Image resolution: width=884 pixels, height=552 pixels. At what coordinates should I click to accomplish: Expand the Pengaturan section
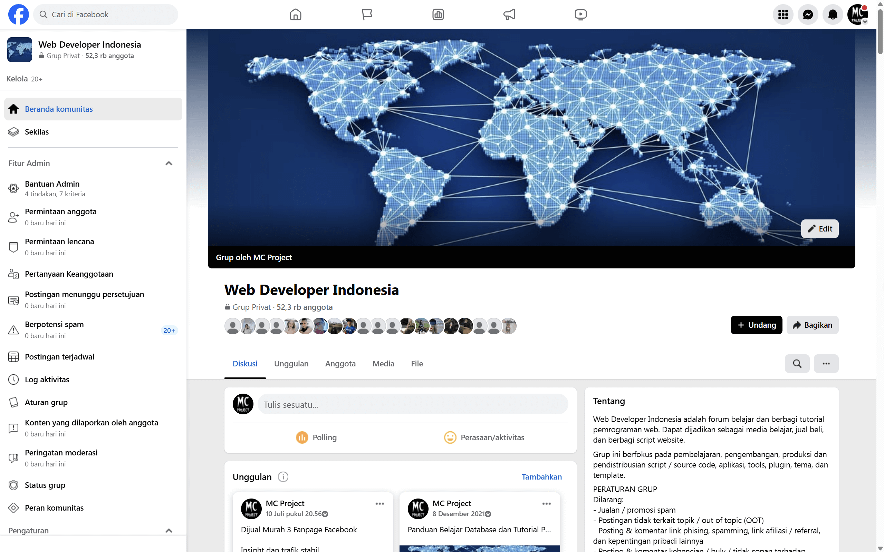point(169,531)
